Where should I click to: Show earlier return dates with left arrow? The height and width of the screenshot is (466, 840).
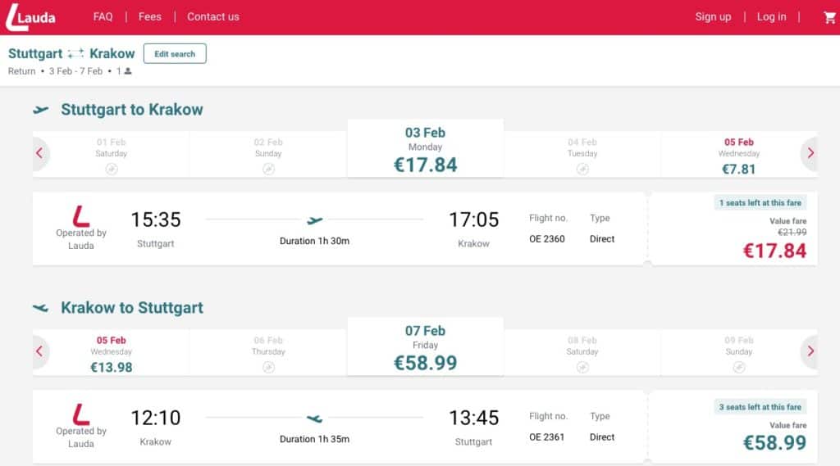pyautogui.click(x=39, y=351)
